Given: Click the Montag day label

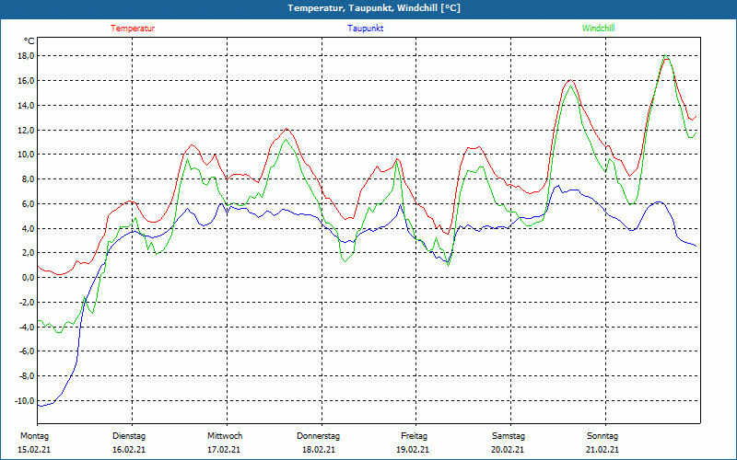Looking at the screenshot, I should pos(34,436).
